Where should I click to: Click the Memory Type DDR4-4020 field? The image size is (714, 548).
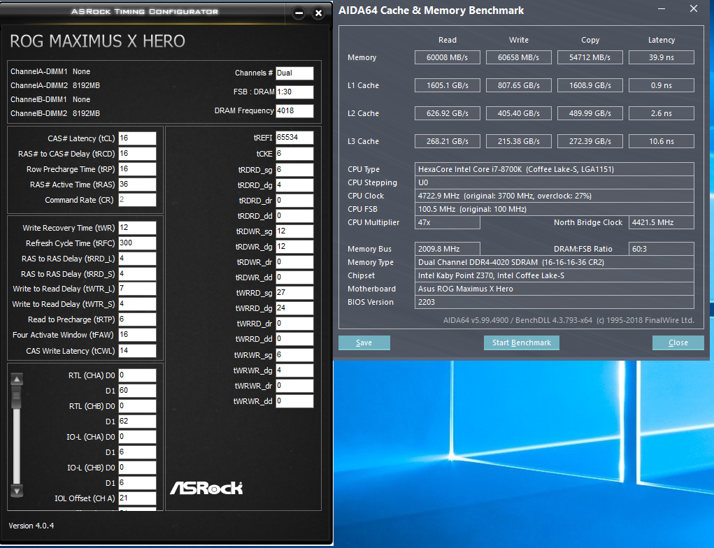tap(554, 263)
